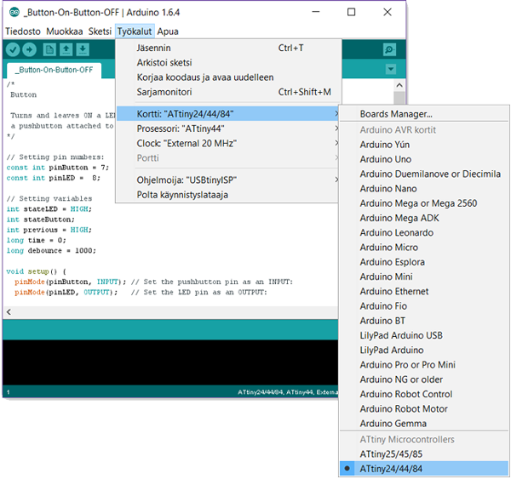Click the status bar board info text
Image resolution: width=511 pixels, height=479 pixels.
[288, 392]
